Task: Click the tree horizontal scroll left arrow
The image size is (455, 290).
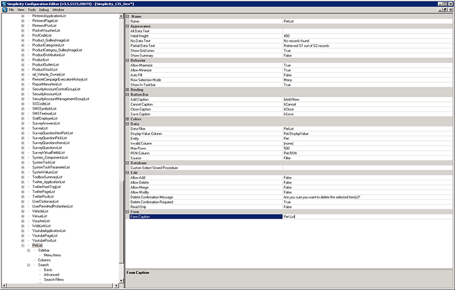Action: (4, 286)
